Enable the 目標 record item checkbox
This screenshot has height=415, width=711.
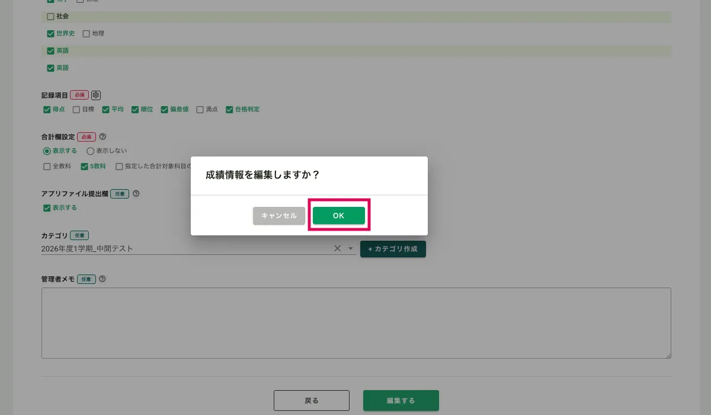click(76, 110)
